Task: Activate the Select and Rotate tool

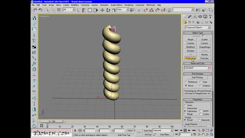Action: click(108, 10)
